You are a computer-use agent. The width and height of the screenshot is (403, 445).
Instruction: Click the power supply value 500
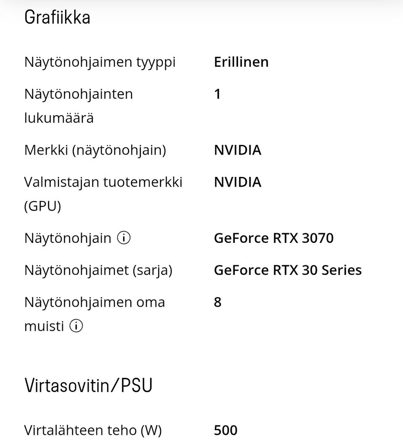pos(226,430)
